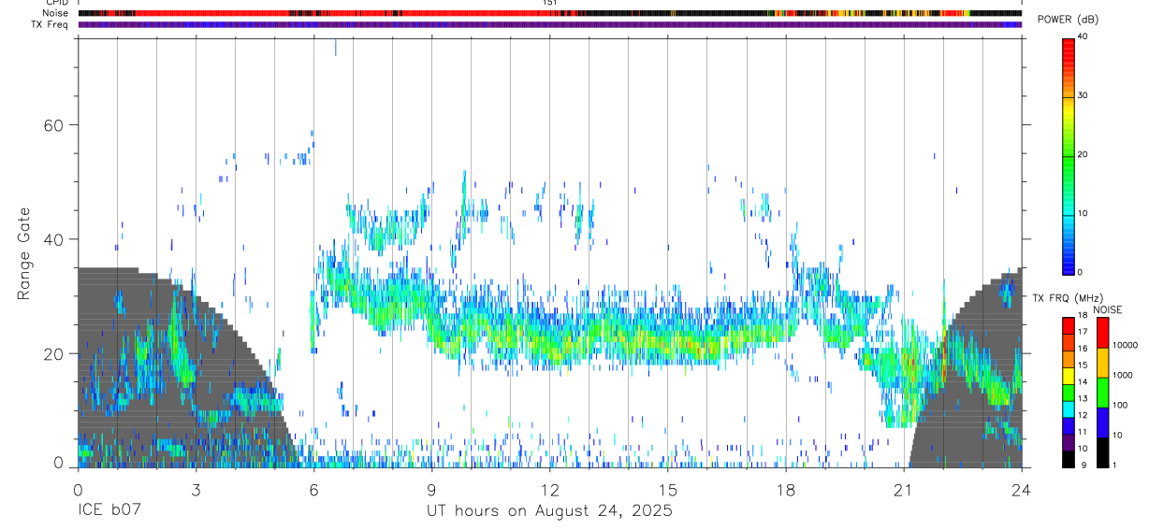The width and height of the screenshot is (1149, 530).
Task: Click the 13 label in TX FRQ legend
Action: click(1082, 398)
